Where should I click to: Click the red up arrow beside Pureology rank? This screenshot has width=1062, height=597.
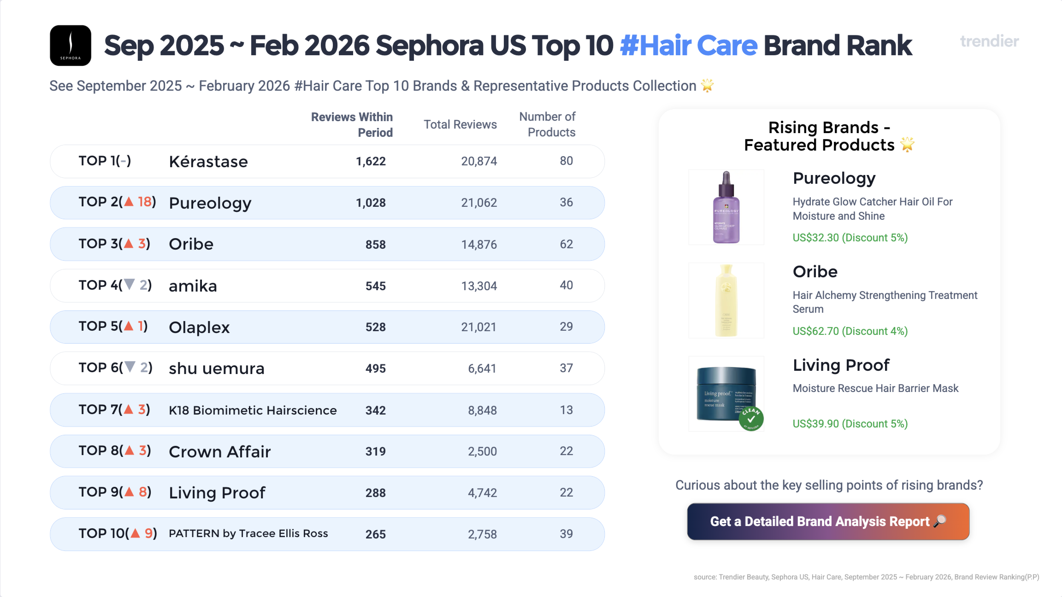tap(129, 202)
